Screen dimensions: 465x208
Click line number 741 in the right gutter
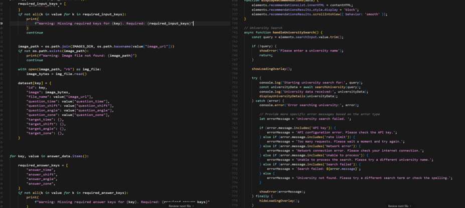pos(235,32)
